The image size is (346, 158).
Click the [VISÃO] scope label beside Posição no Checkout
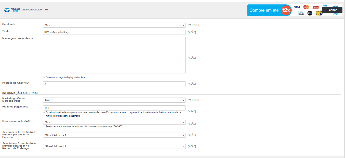[x=192, y=84]
